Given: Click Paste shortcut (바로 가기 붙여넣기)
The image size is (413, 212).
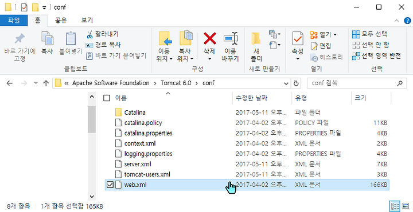Looking at the screenshot, I should pos(116,55).
